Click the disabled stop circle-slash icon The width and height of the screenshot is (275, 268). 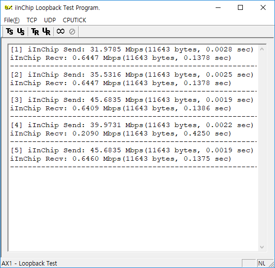72,32
